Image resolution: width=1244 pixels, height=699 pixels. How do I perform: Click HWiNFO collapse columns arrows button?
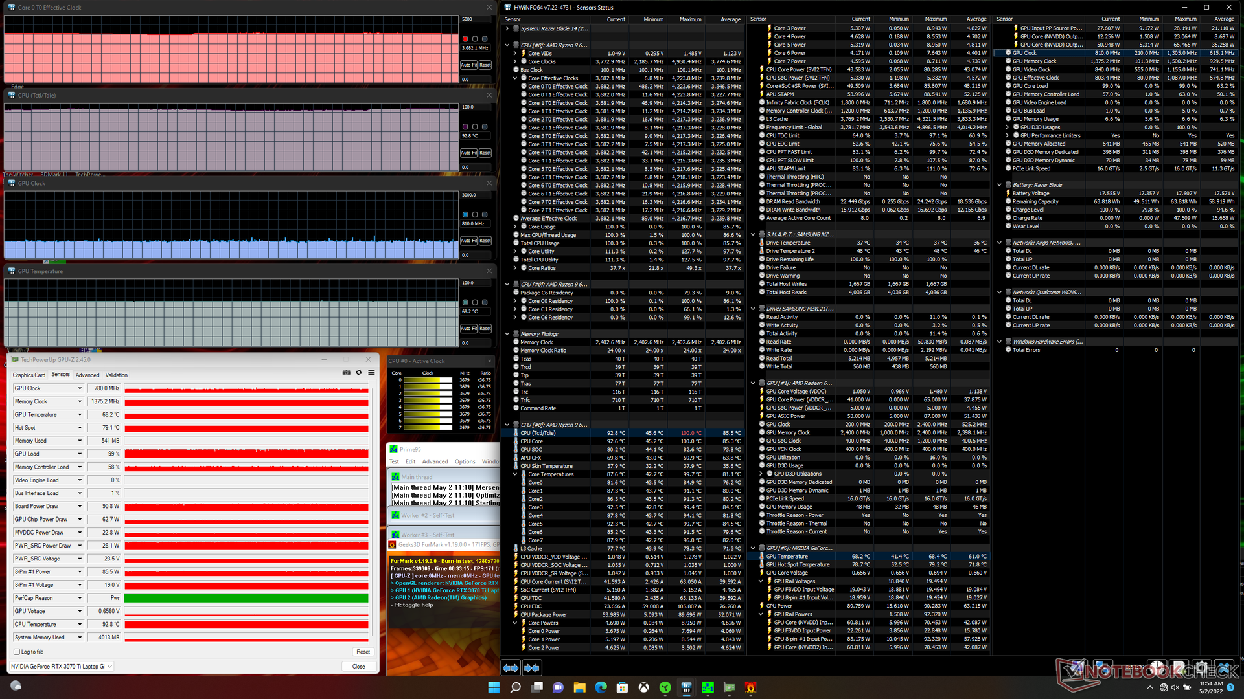(532, 667)
